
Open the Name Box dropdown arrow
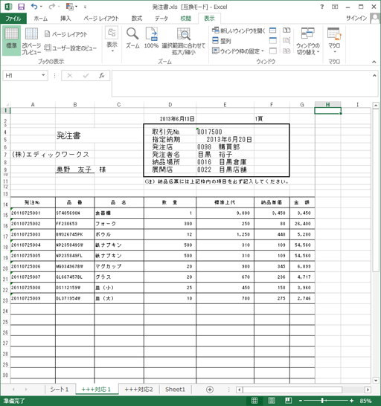point(43,75)
